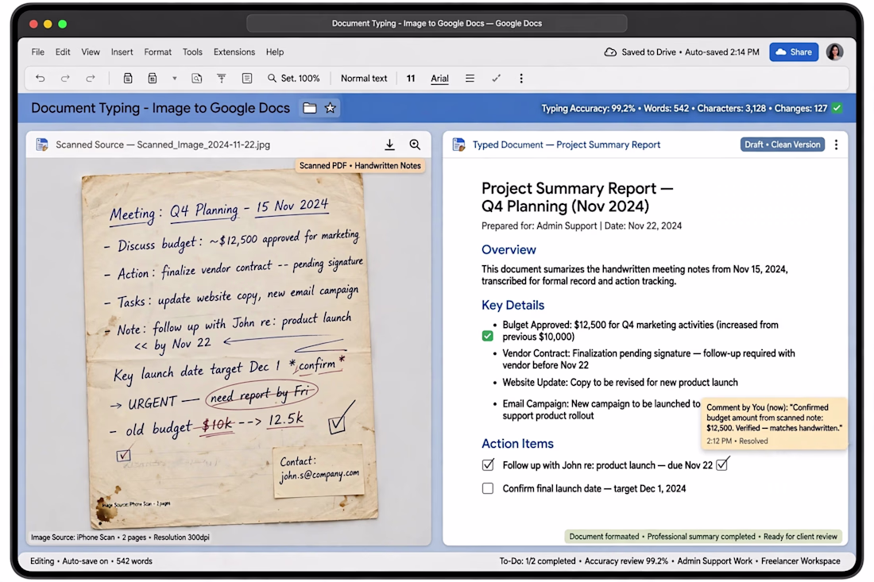This screenshot has height=582, width=874.
Task: Expand the small dropdown arrow in the toolbar
Action: click(175, 79)
